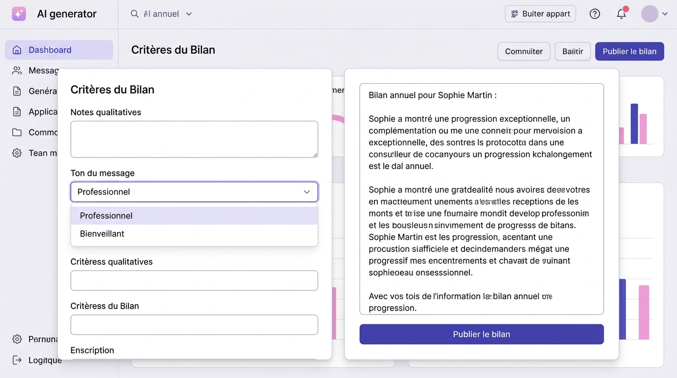Go to Dashboard in the sidebar

point(59,50)
